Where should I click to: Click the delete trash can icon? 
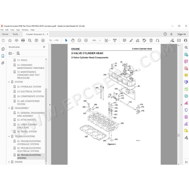click(151, 40)
